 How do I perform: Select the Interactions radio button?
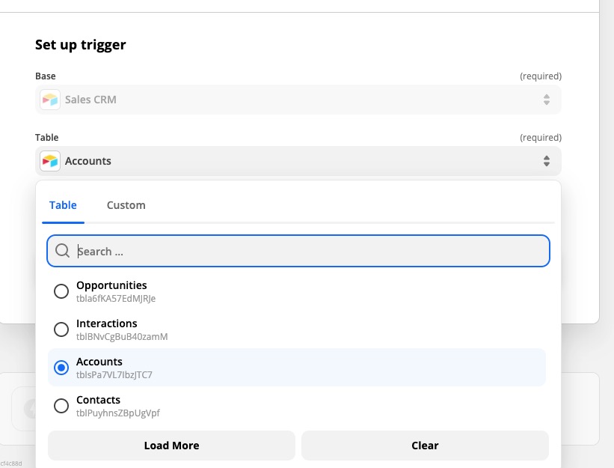point(61,329)
